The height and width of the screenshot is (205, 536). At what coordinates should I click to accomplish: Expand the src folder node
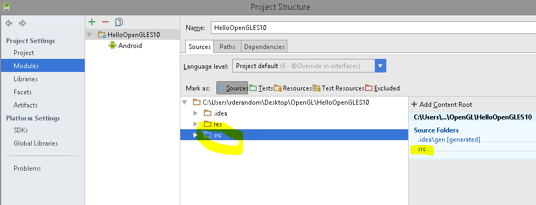[196, 135]
